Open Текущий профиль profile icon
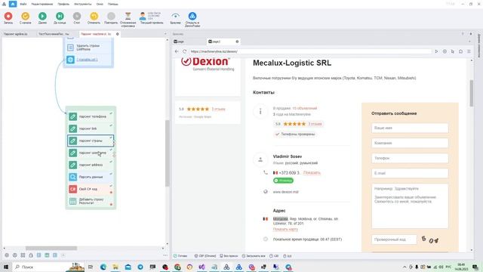Image resolution: width=483 pixels, height=272 pixels. 143,16
